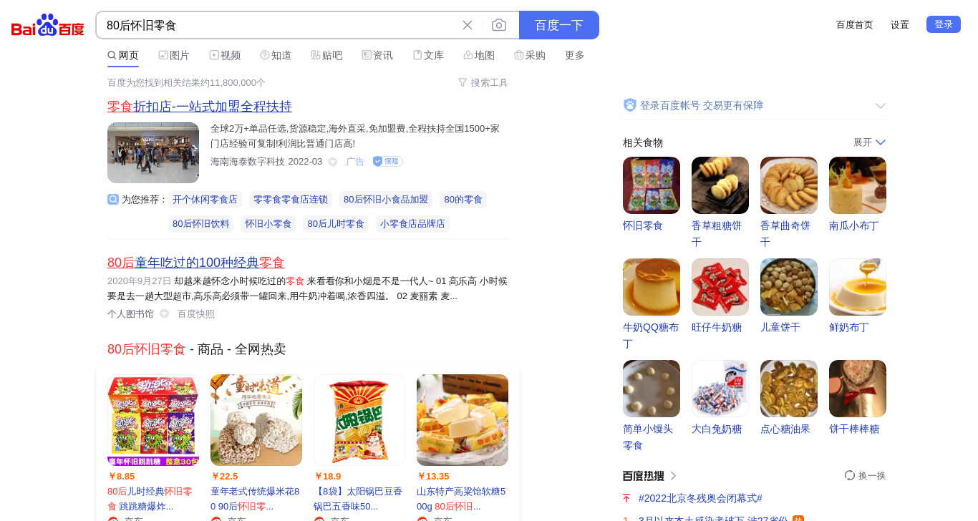978x521 pixels.
Task: Open the 更多 tab menu
Action: pyautogui.click(x=575, y=55)
